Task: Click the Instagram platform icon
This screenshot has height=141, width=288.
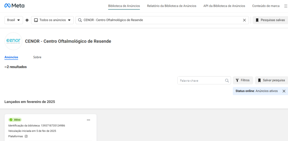Action: (x=26, y=136)
